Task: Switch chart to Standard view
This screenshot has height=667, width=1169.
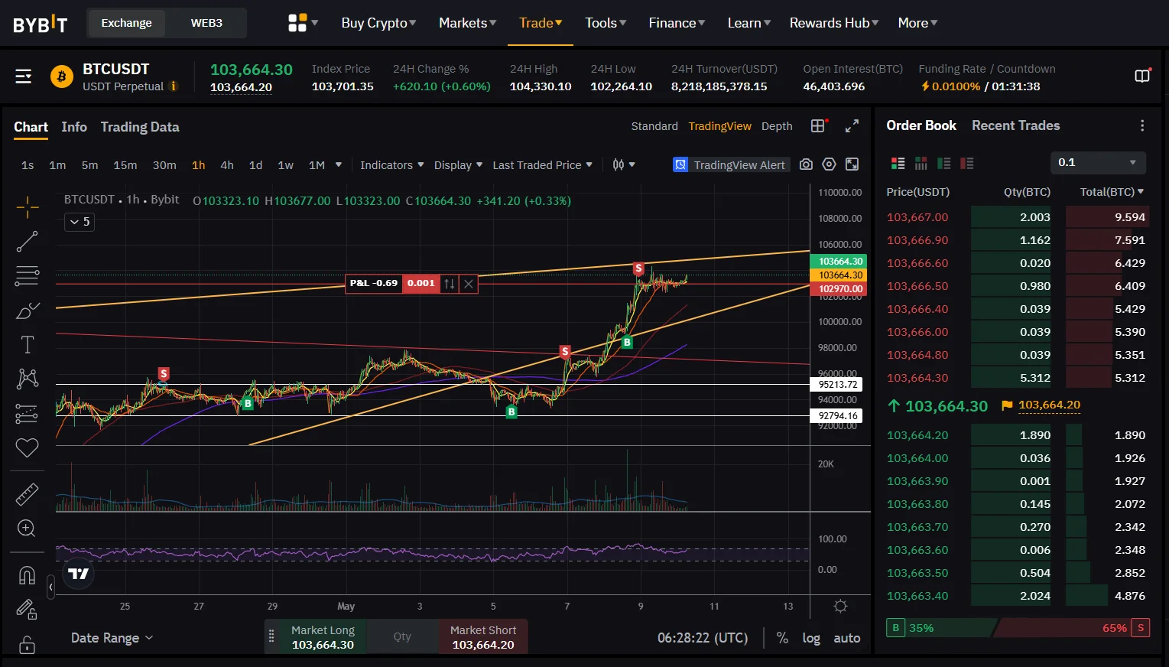Action: click(654, 126)
